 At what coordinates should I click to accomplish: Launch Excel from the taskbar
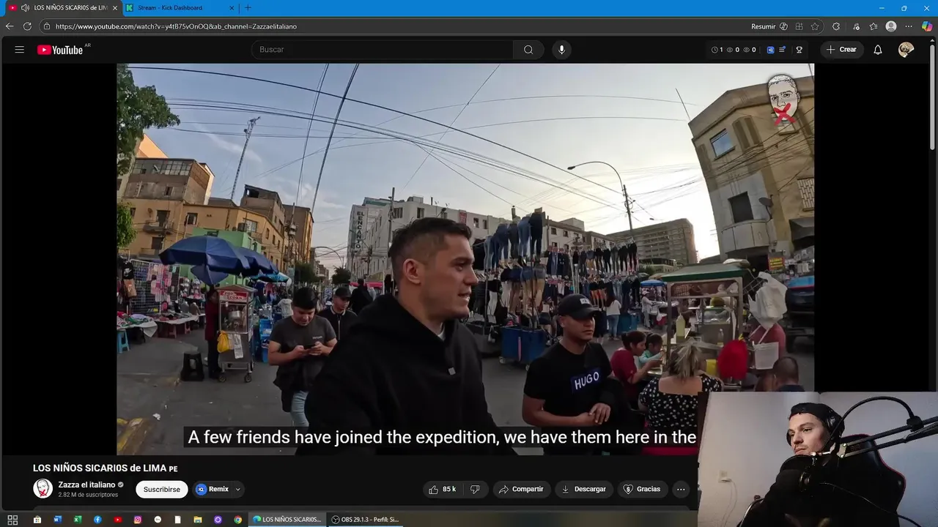[x=78, y=520]
